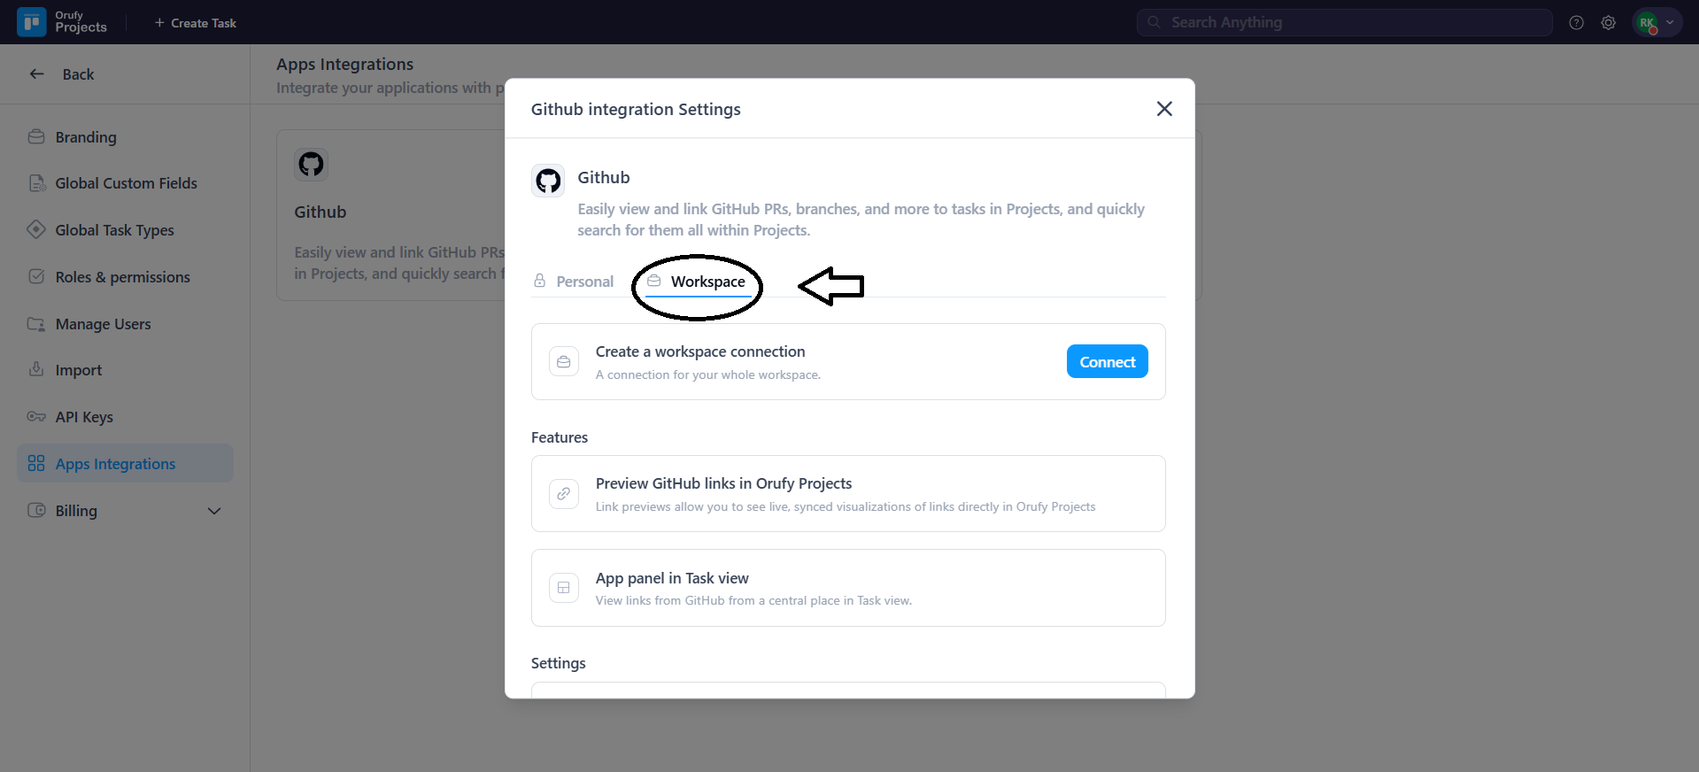Open the help question mark icon
1699x772 pixels.
(x=1576, y=23)
